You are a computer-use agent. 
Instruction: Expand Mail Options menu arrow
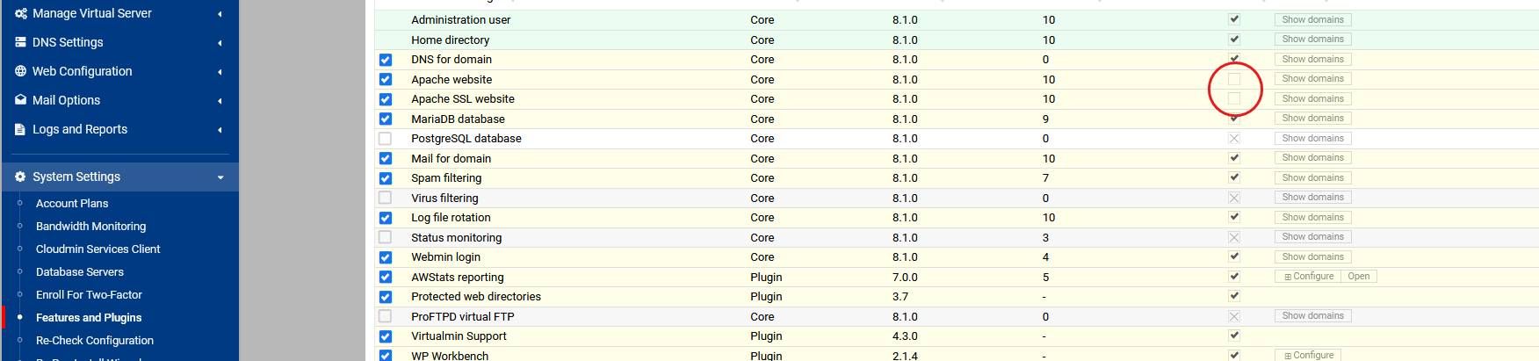pyautogui.click(x=220, y=101)
